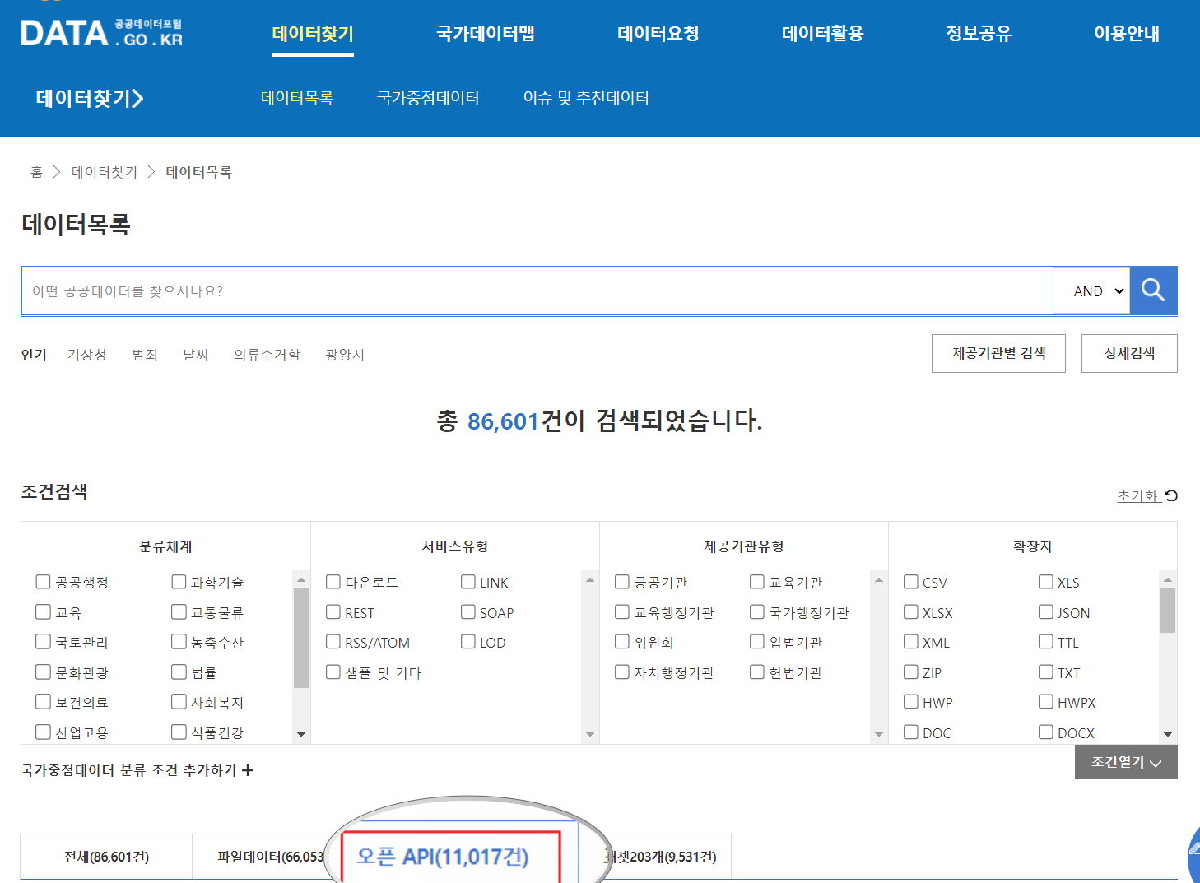Go to 국가중점데이터 submenu
The width and height of the screenshot is (1200, 883).
[x=428, y=98]
